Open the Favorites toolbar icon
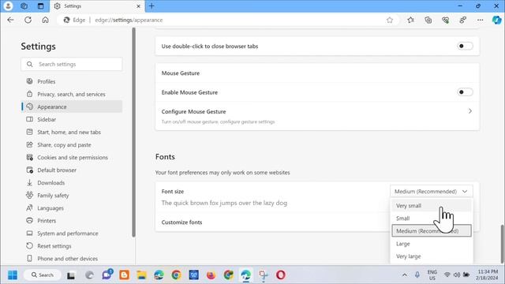 410,20
